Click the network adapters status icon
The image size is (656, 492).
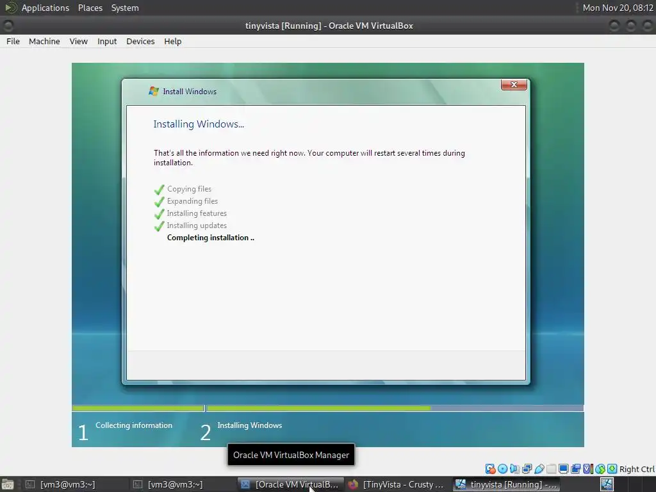[527, 469]
